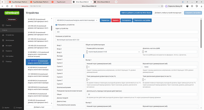This screenshot has width=204, height=110.
Task: Click the shield icon next to refresh
Action: [x=7, y=6]
